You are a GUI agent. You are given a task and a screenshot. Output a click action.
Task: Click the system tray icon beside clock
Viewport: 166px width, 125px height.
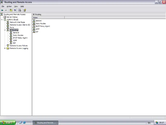point(157,123)
